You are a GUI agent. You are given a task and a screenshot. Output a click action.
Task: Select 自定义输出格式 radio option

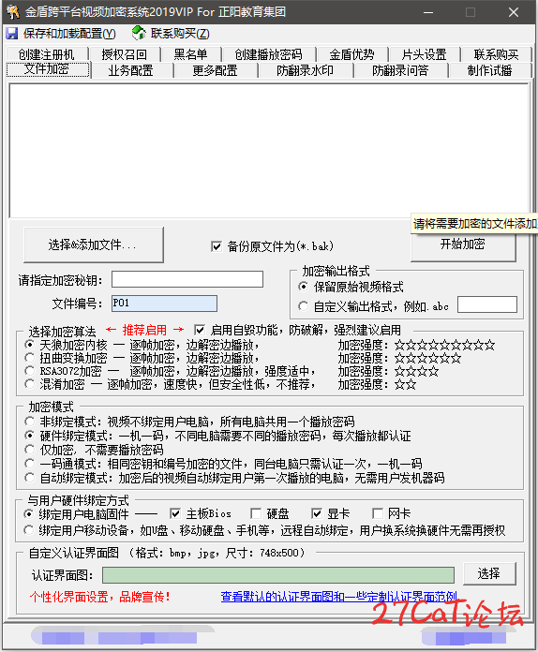click(304, 306)
